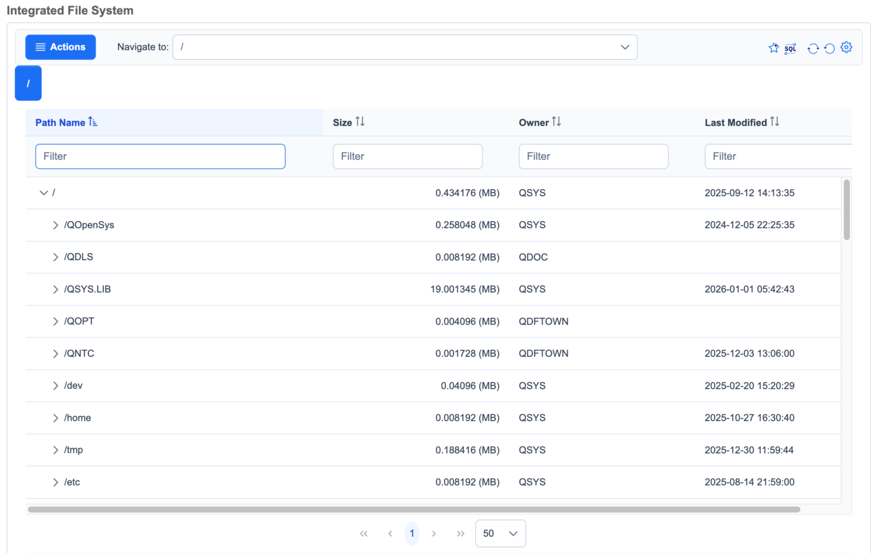
Task: Expand the /etc folder
Action: [x=56, y=482]
